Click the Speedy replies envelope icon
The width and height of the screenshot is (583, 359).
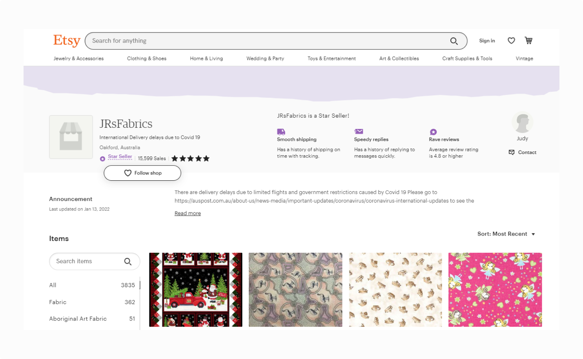coord(359,131)
